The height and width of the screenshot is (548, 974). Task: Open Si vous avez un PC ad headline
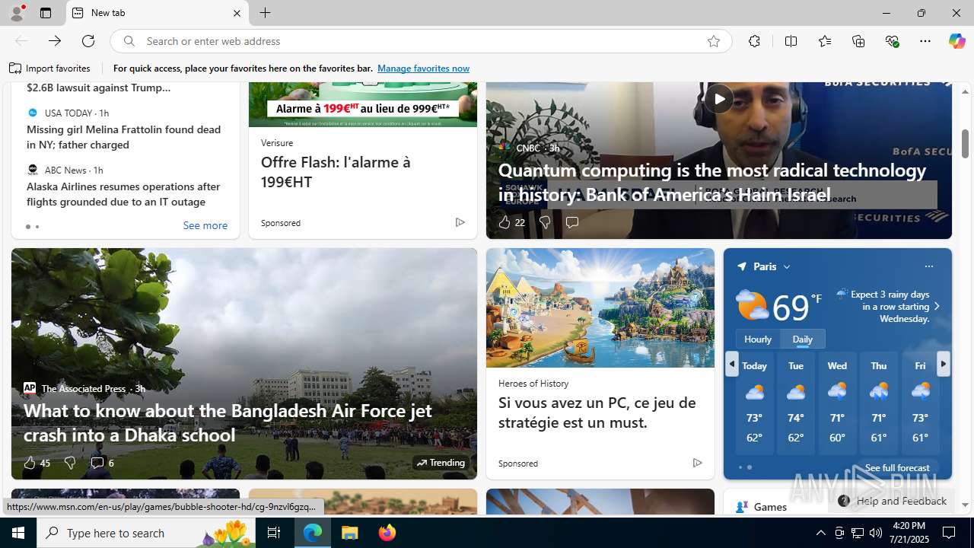(x=597, y=413)
